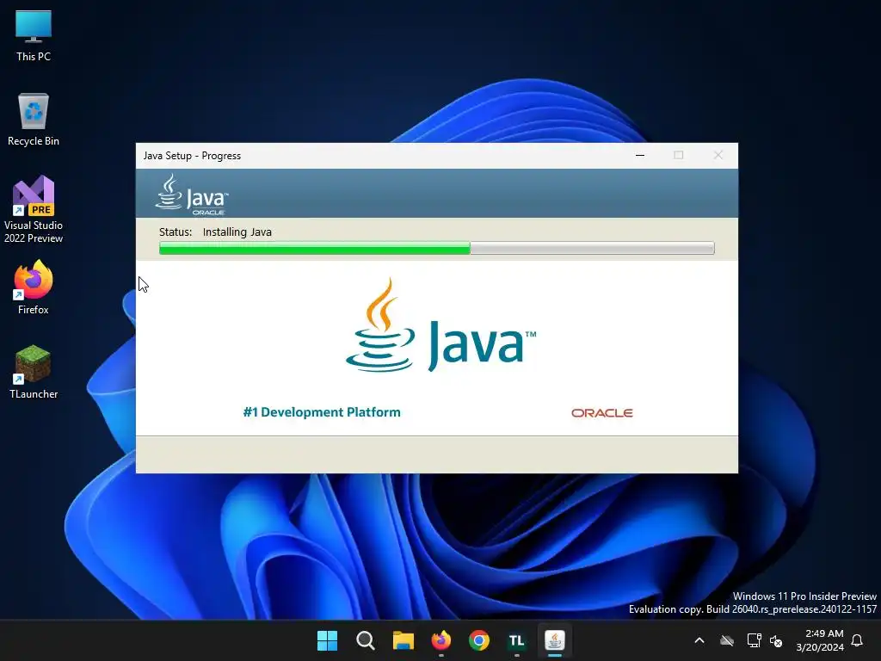
Task: Click the muted volume tray icon
Action: coord(776,640)
